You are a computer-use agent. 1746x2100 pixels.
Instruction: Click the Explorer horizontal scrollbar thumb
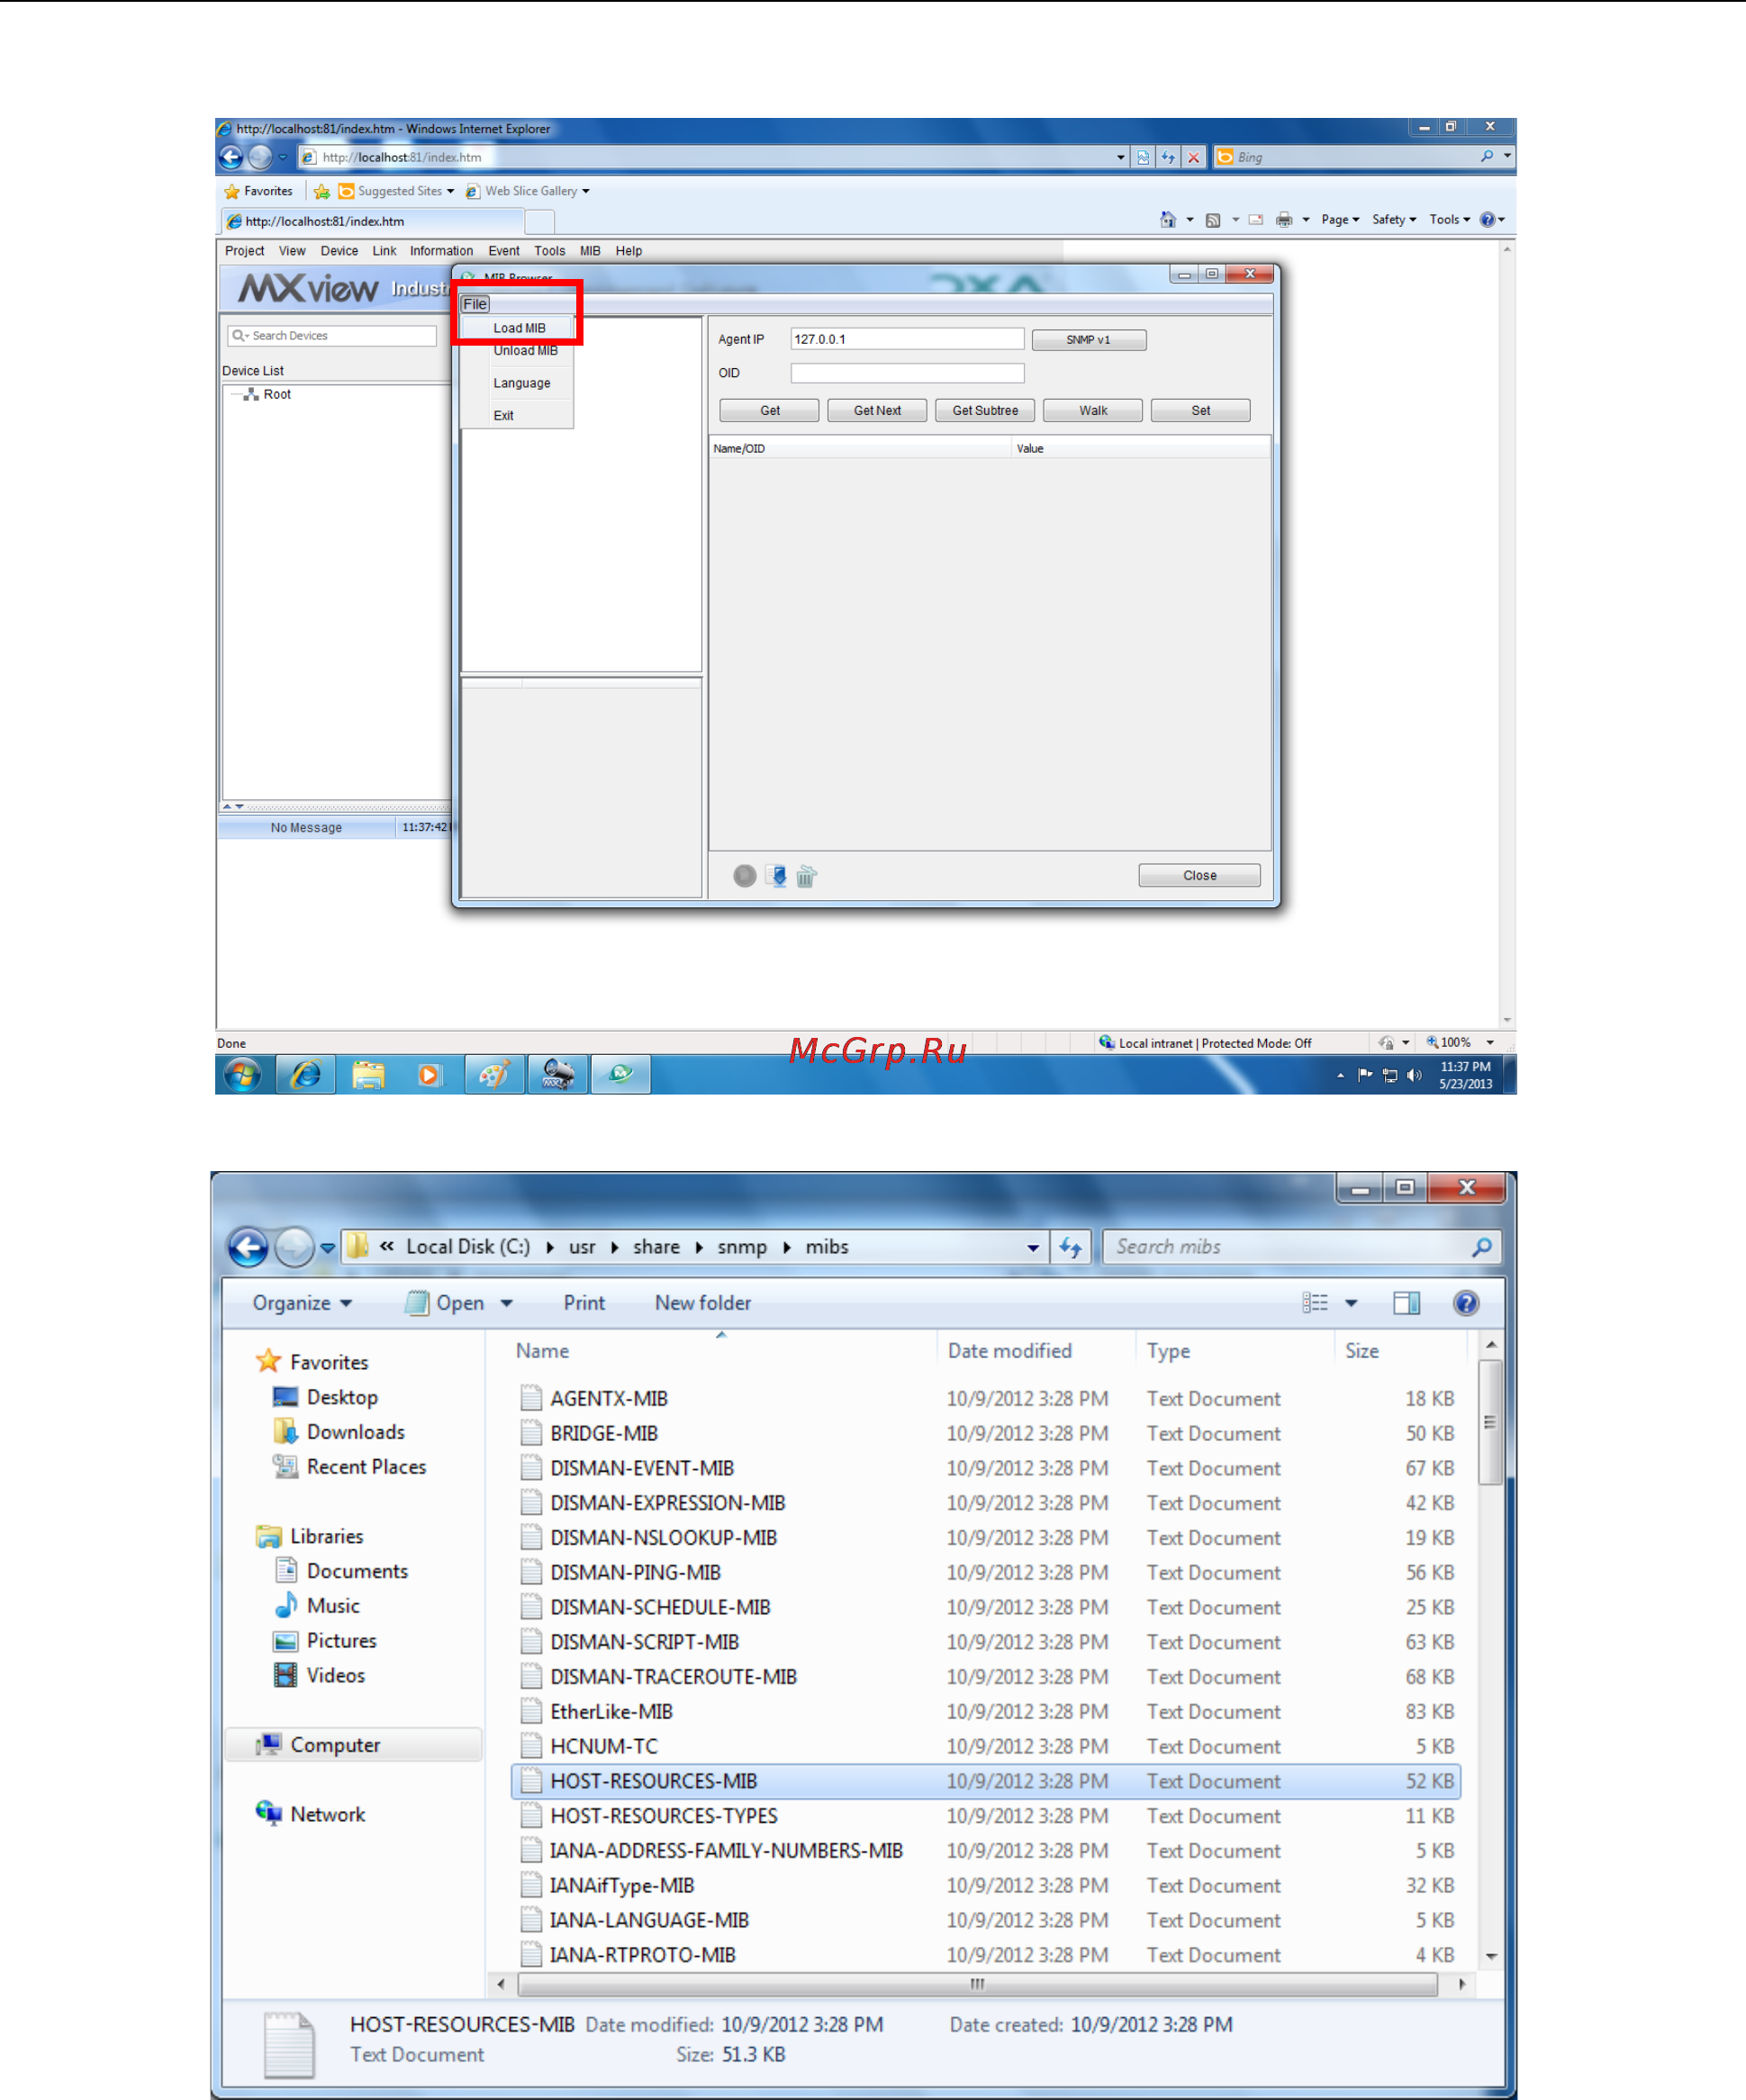pyautogui.click(x=978, y=1984)
